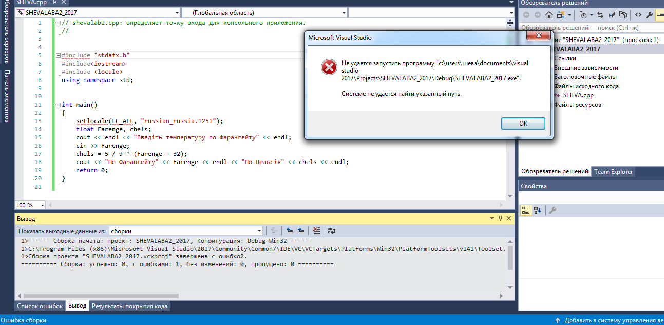This screenshot has height=325, width=664.
Task: Click the wrench Properties icon in Solution Explorer
Action: tap(650, 15)
